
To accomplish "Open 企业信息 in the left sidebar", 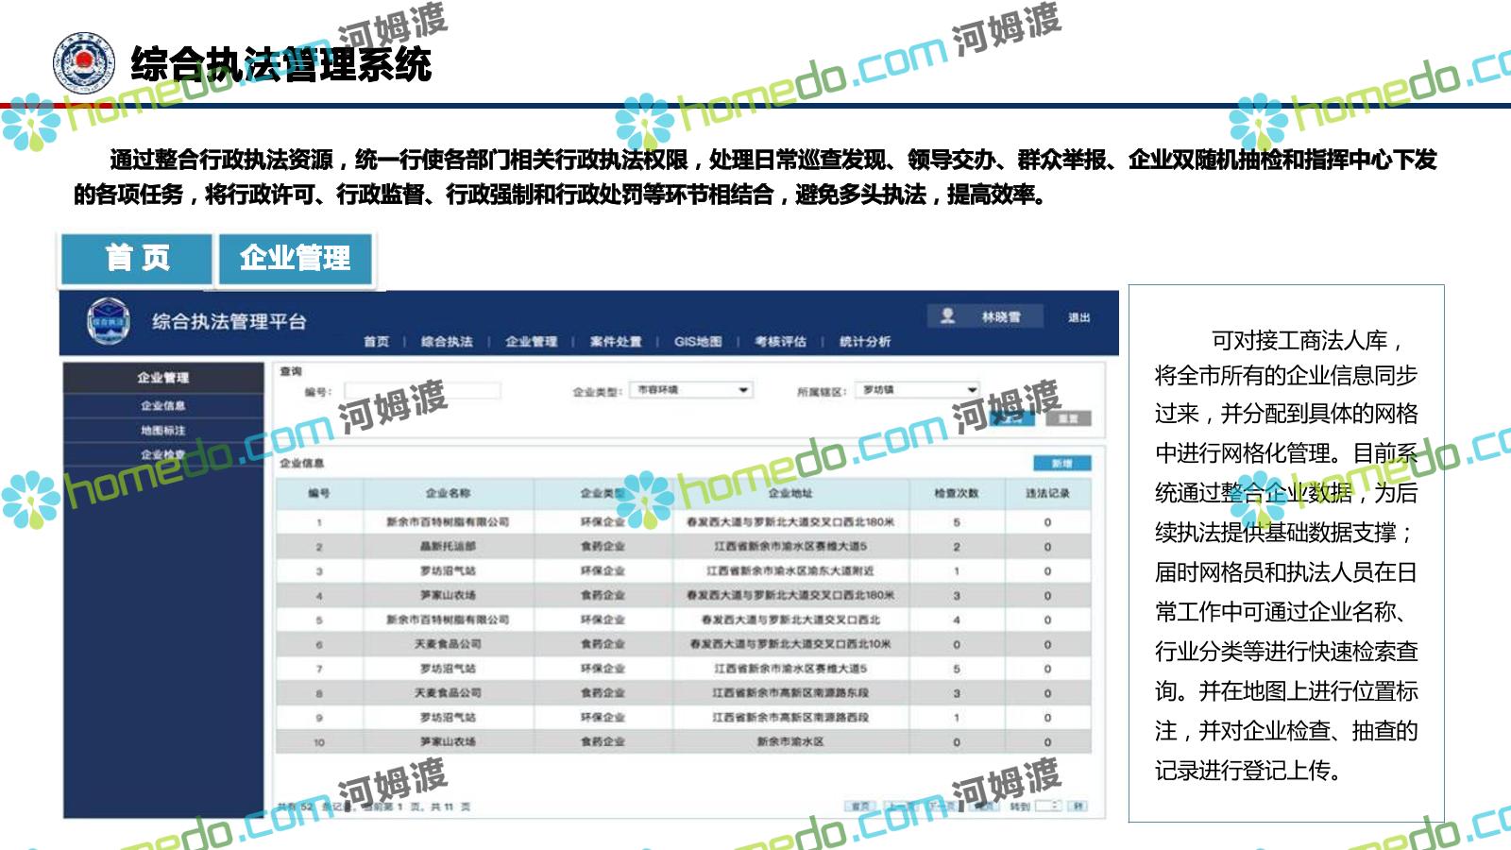I will pyautogui.click(x=163, y=406).
